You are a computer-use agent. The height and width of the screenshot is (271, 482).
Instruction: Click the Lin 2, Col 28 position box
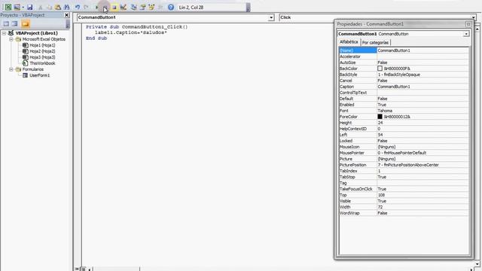pyautogui.click(x=212, y=7)
